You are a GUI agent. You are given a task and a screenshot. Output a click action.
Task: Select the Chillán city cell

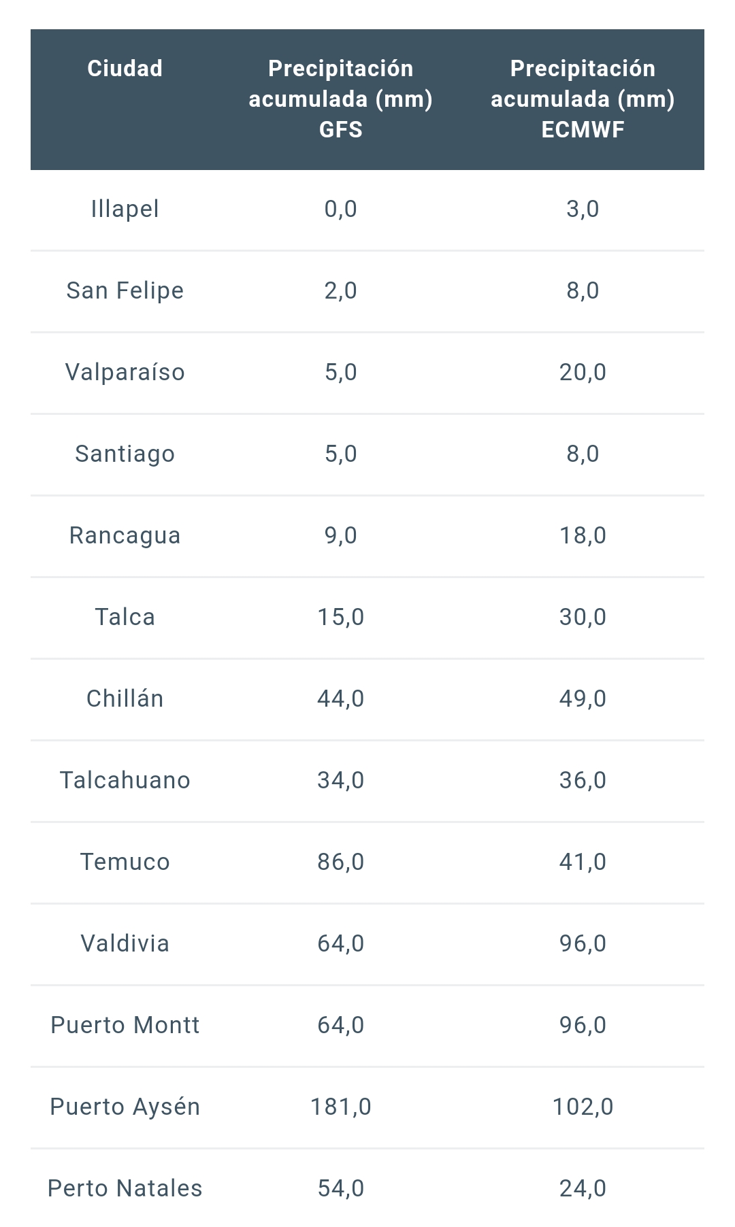125,699
